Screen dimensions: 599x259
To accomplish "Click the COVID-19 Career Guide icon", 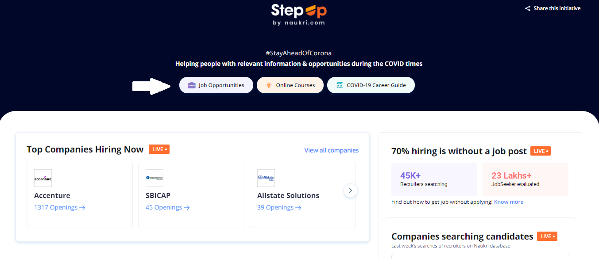I will tap(340, 85).
